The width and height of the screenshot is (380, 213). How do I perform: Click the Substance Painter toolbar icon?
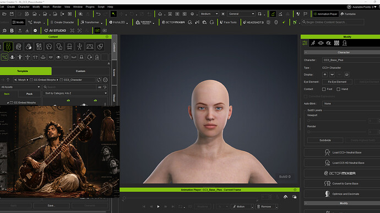[144, 22]
